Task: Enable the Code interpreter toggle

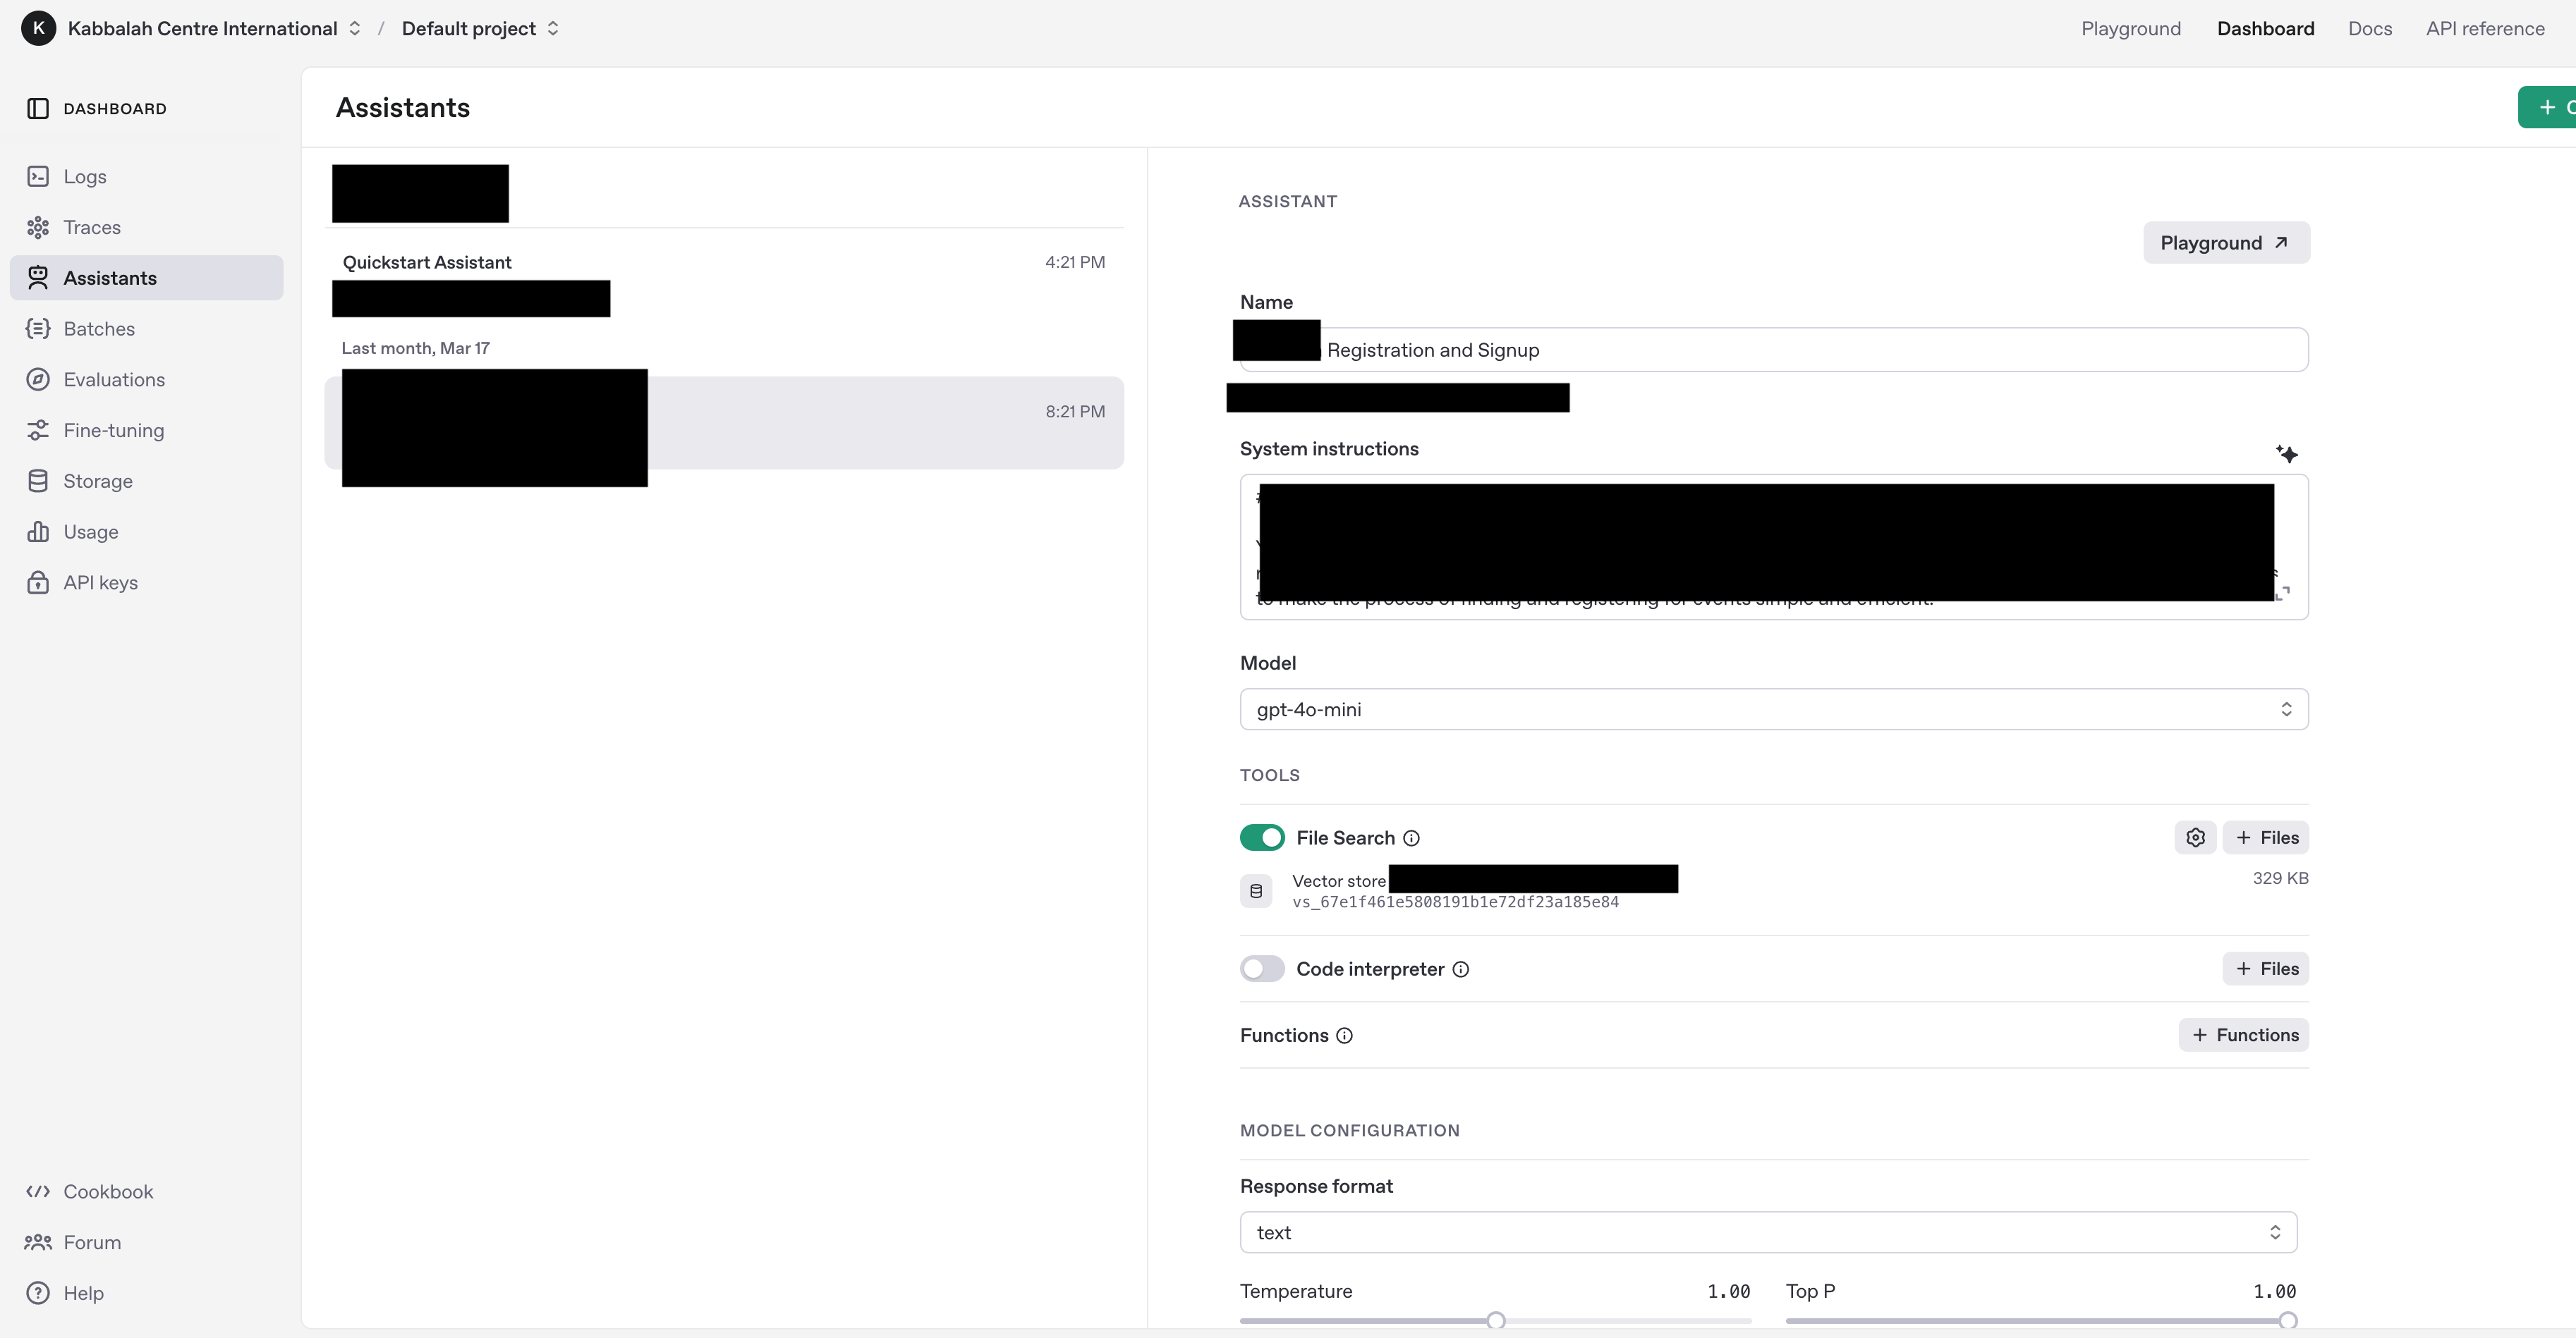Action: (1262, 969)
